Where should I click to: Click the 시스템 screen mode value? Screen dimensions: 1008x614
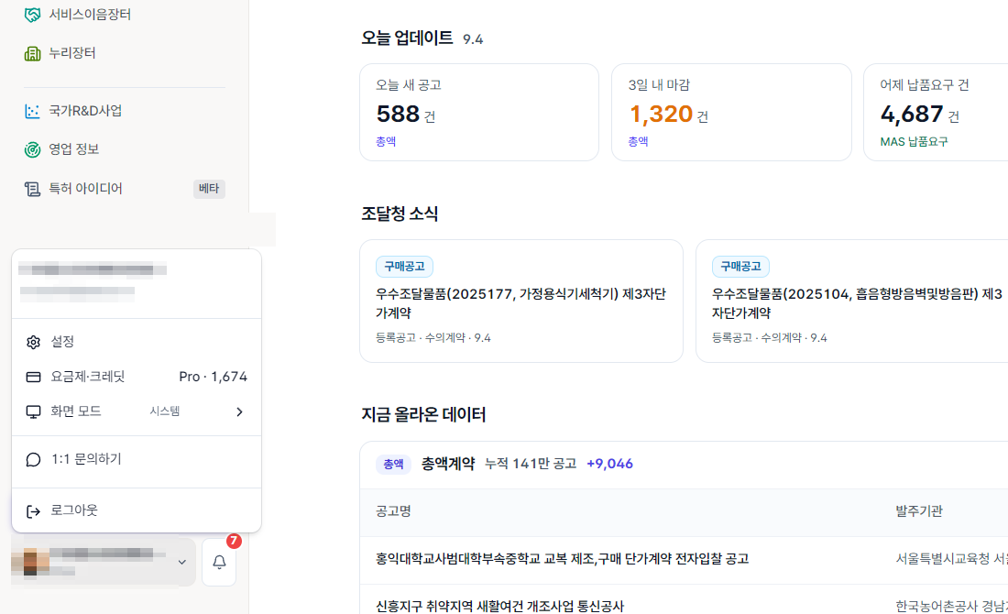[165, 411]
